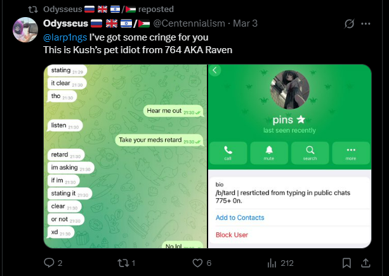Click the 'Odysseus reposted' label
Viewport: 389px width, 276px height.
[109, 9]
